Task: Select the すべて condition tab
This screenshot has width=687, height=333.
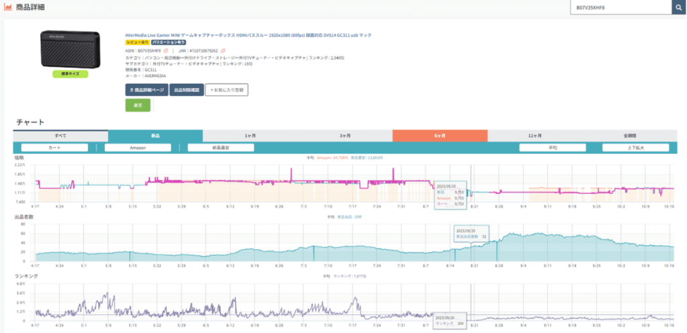Action: 60,136
